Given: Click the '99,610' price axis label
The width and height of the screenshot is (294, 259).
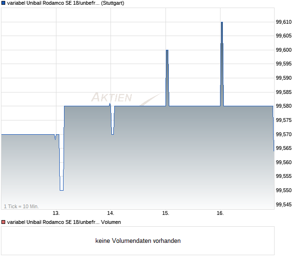Looking at the screenshot, I should (284, 22).
